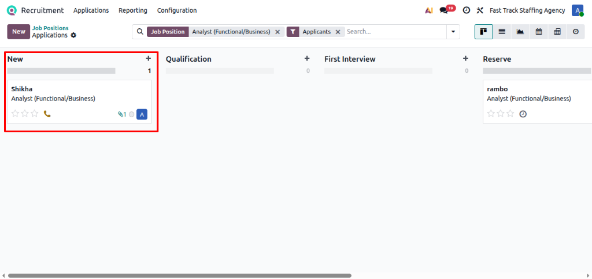Open the Reporting menu
592x279 pixels.
[132, 10]
